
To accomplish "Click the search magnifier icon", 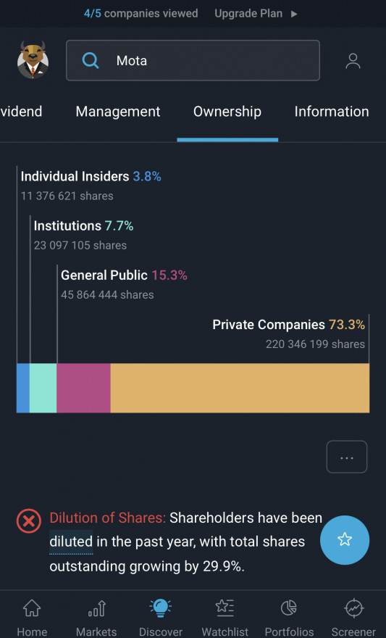I will (x=91, y=61).
